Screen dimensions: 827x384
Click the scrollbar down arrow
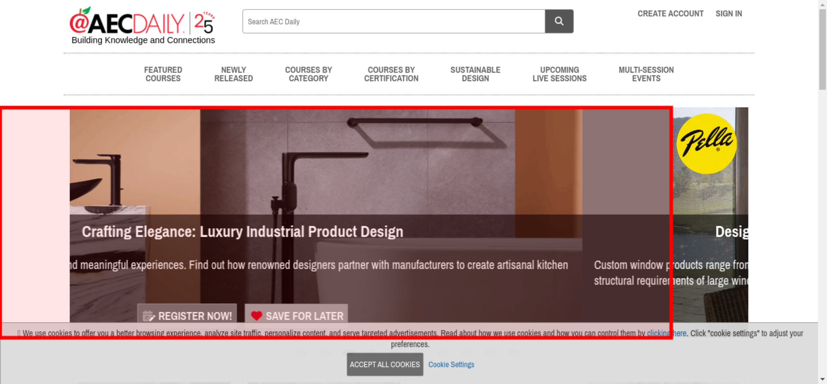coord(822,379)
